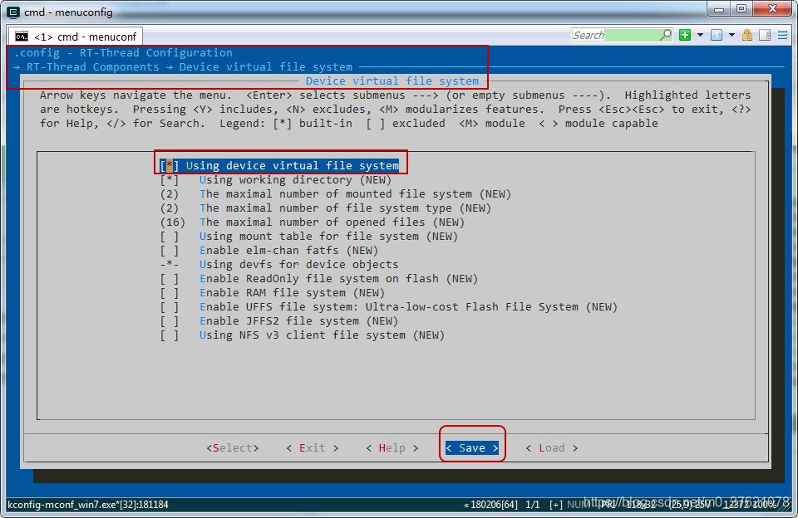The width and height of the screenshot is (798, 518).
Task: Click the blue active consoles icon
Action: click(x=716, y=35)
